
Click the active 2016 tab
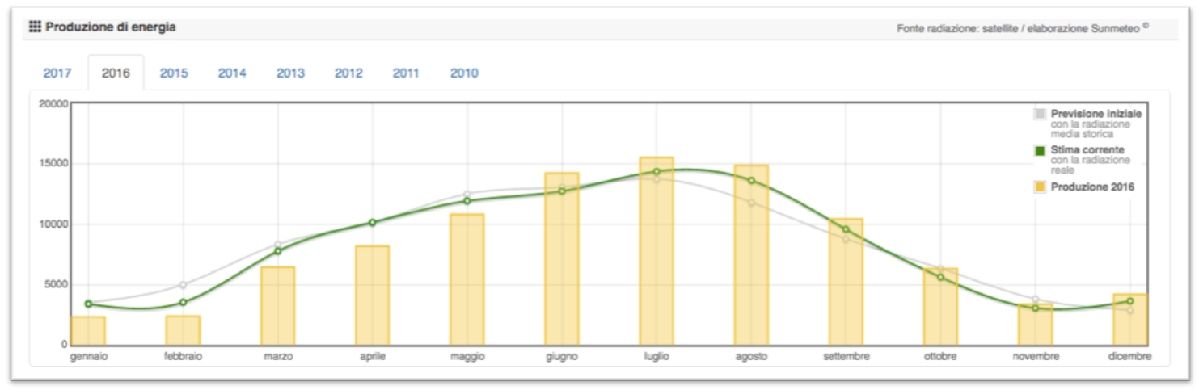tap(116, 73)
